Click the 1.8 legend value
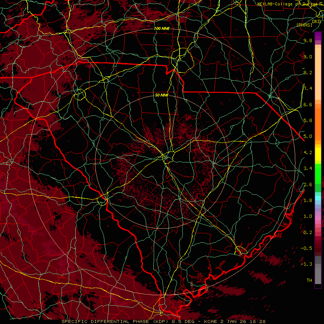Screen dimensions: 324x324 click(x=308, y=201)
